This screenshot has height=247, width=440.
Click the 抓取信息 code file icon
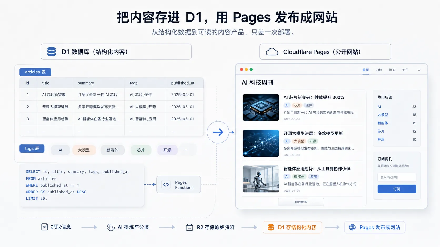(44, 227)
